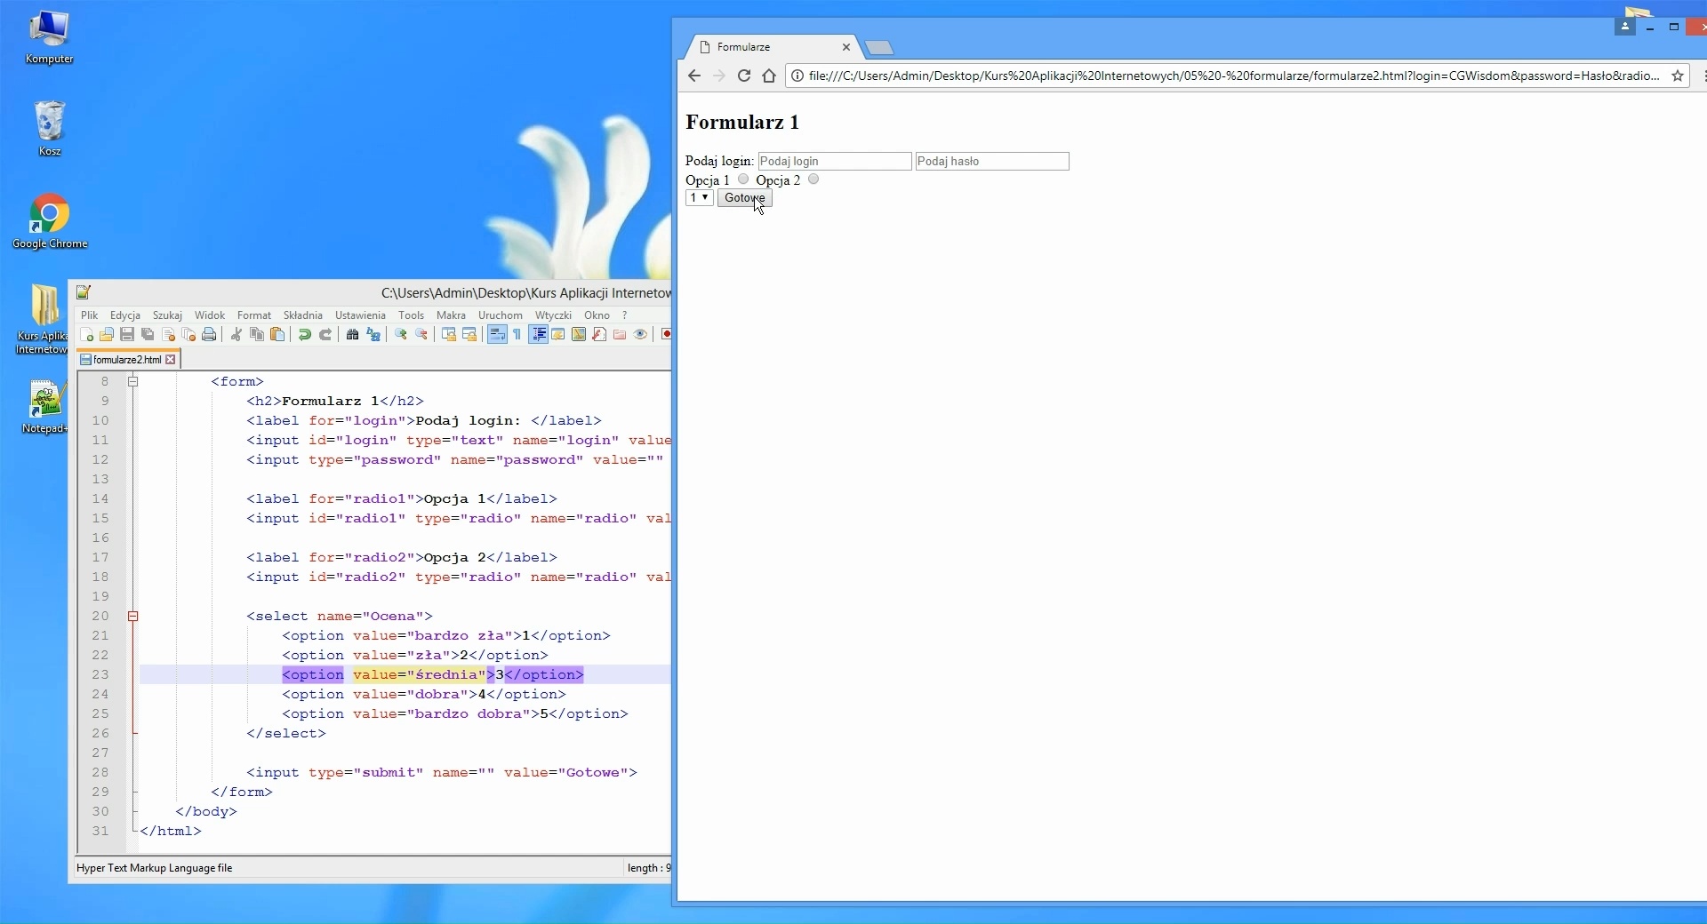Collapse the select element fold at line 20

133,617
